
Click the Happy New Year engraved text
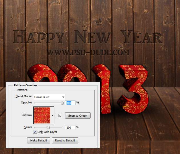pos(88,38)
